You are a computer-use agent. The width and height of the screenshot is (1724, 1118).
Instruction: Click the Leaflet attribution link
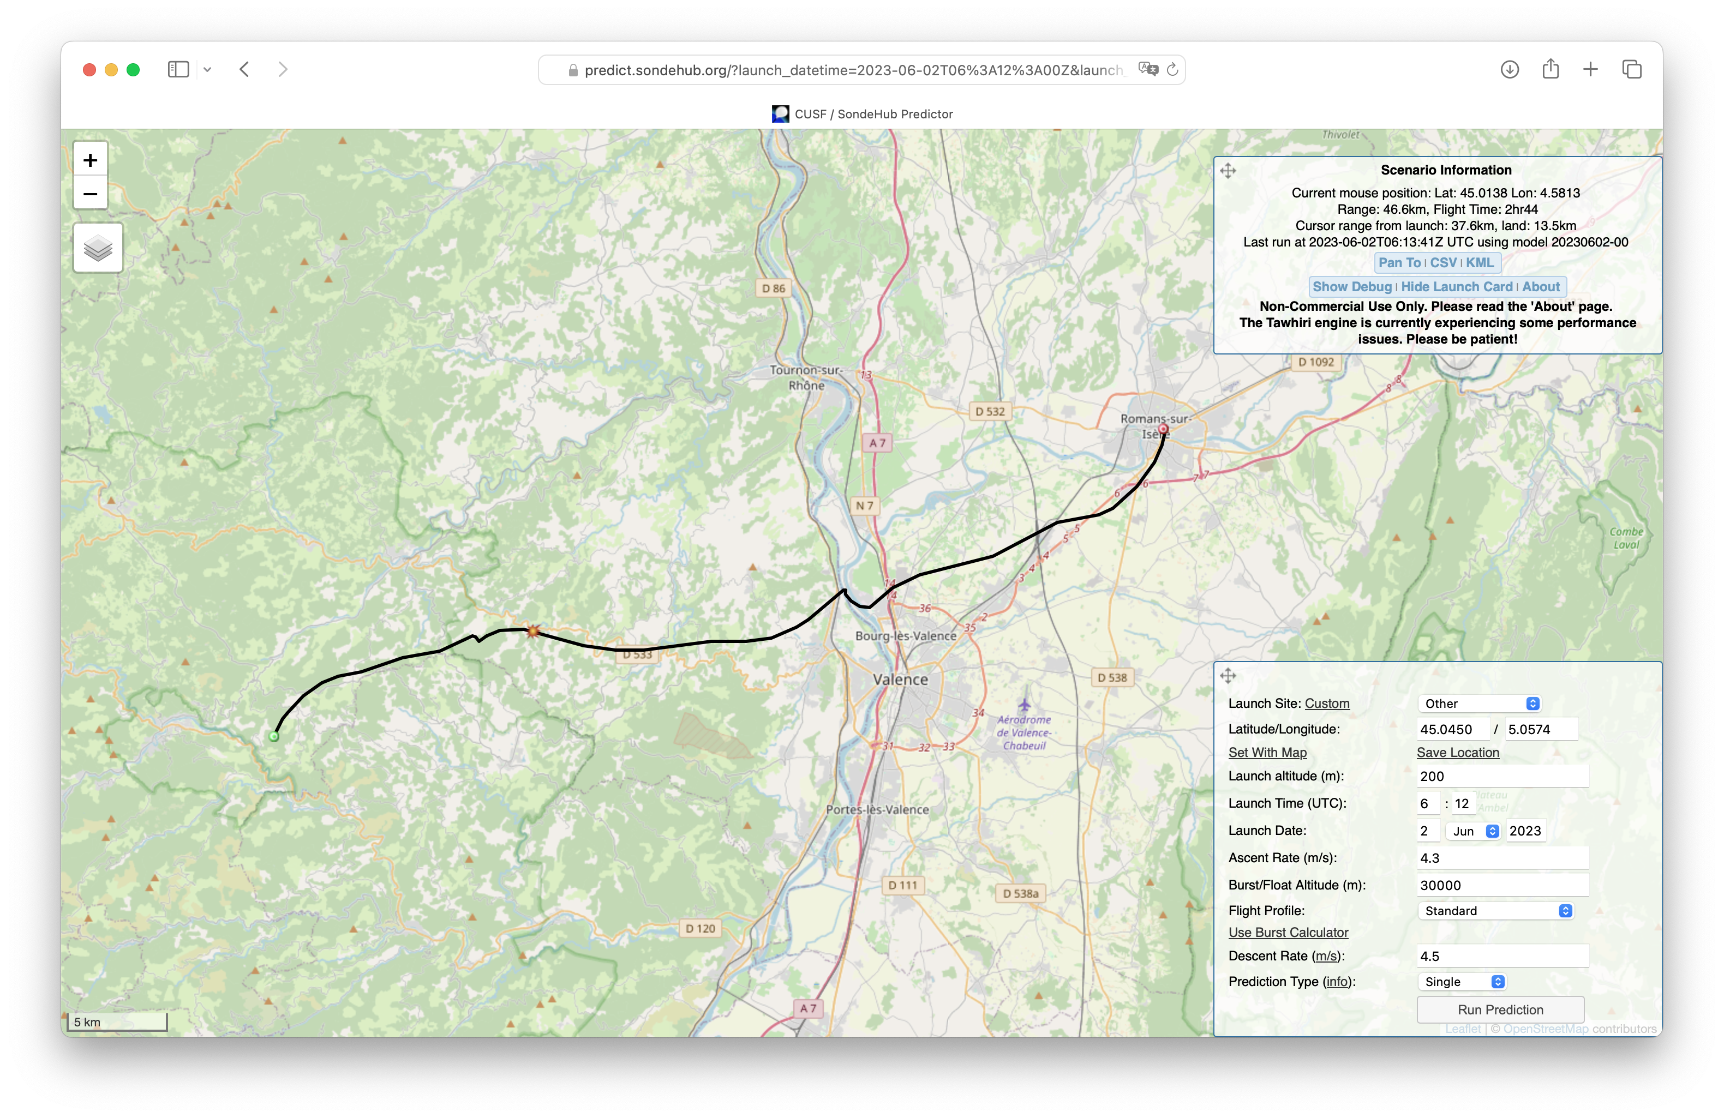pyautogui.click(x=1463, y=1029)
